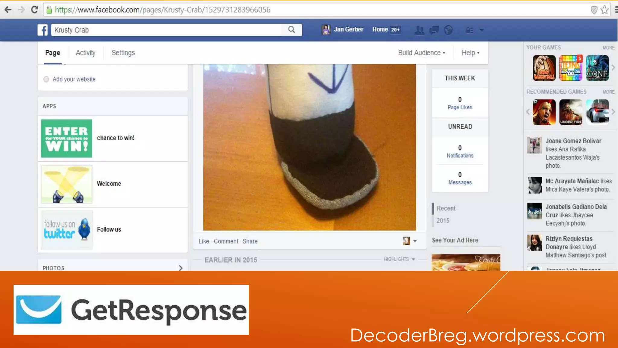Image resolution: width=618 pixels, height=348 pixels.
Task: Open the Spartan helmet recommended game
Action: tap(544, 112)
